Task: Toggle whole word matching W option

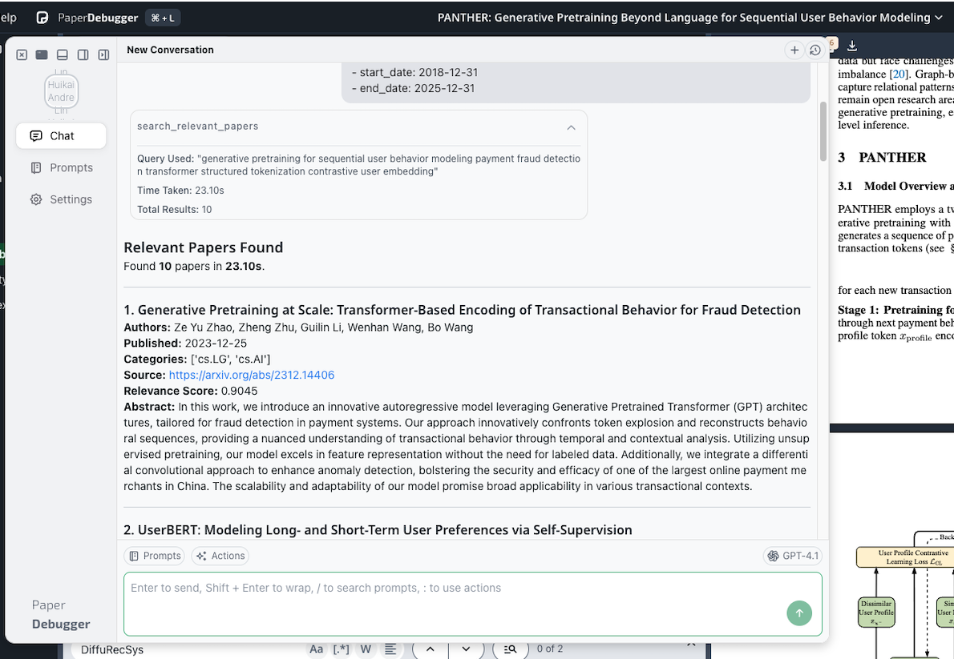Action: (x=366, y=649)
